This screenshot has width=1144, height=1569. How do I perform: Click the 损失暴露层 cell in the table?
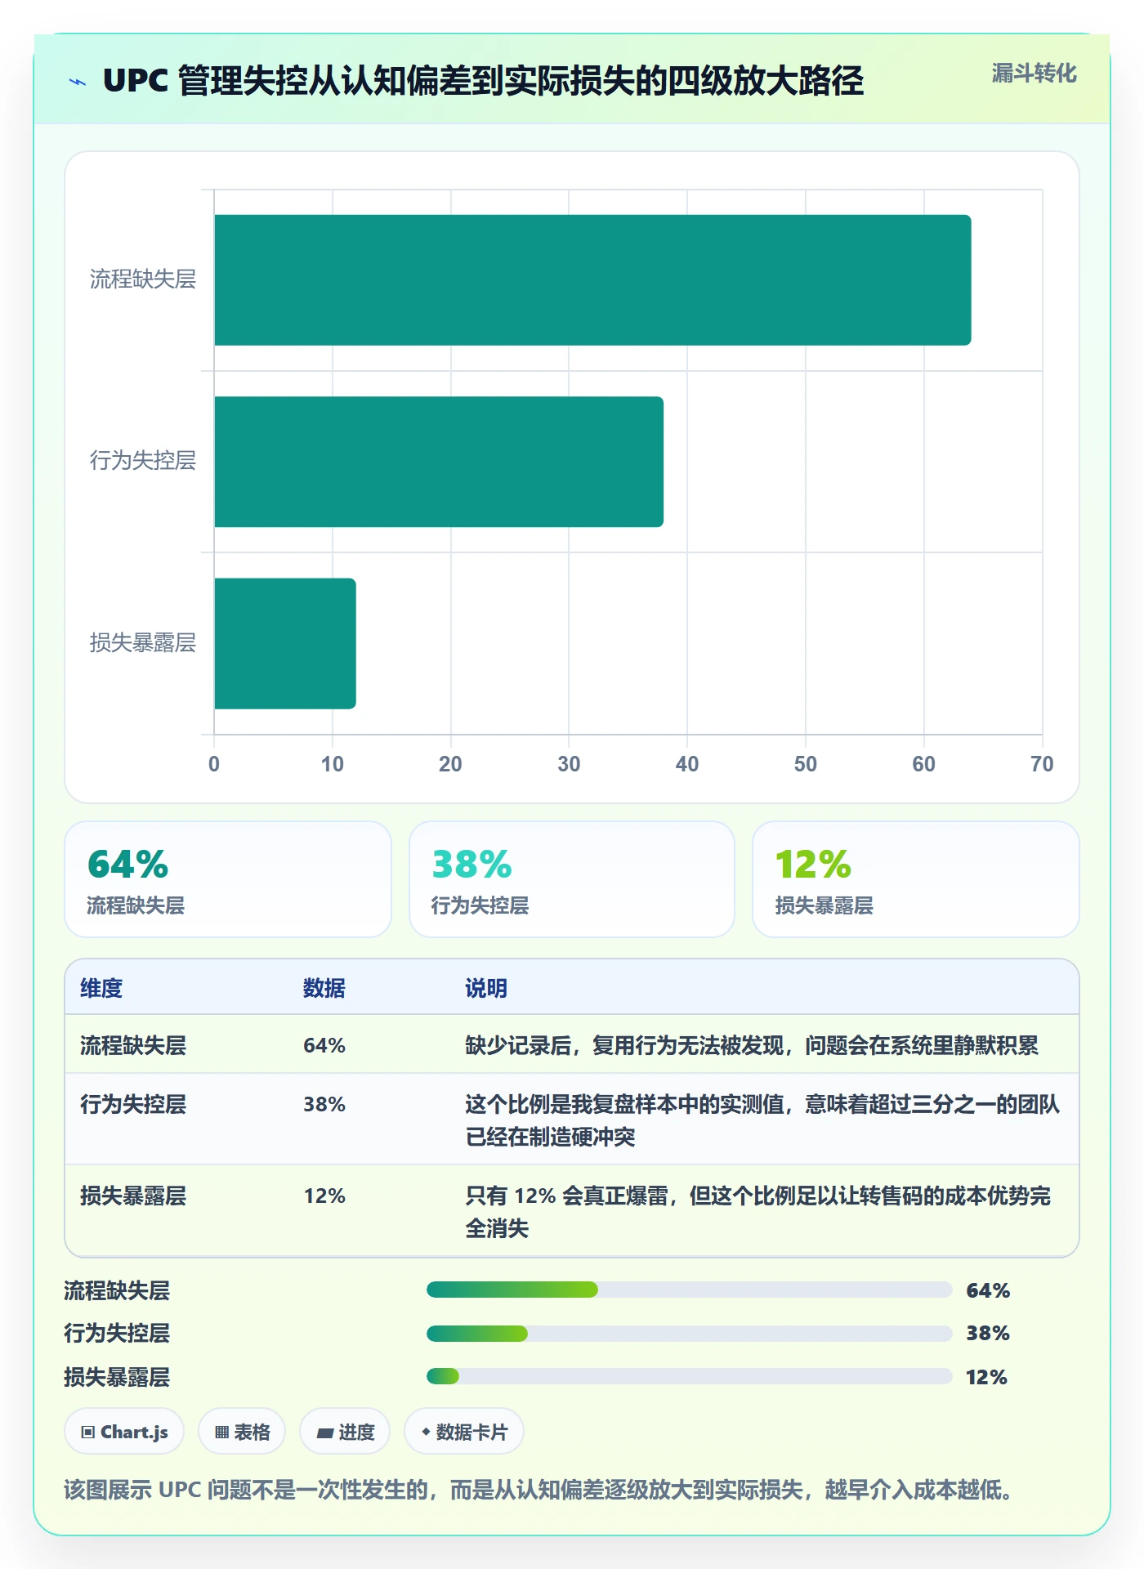click(133, 1196)
